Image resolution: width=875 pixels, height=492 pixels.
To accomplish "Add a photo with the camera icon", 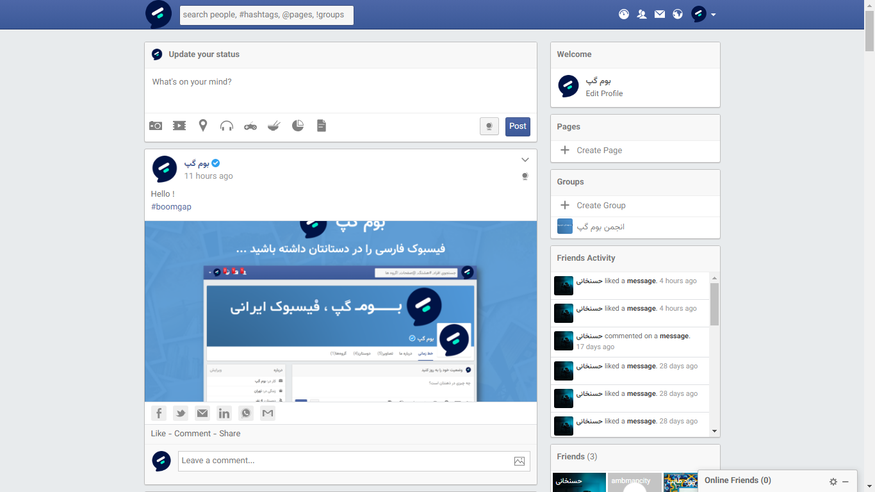I will [156, 126].
